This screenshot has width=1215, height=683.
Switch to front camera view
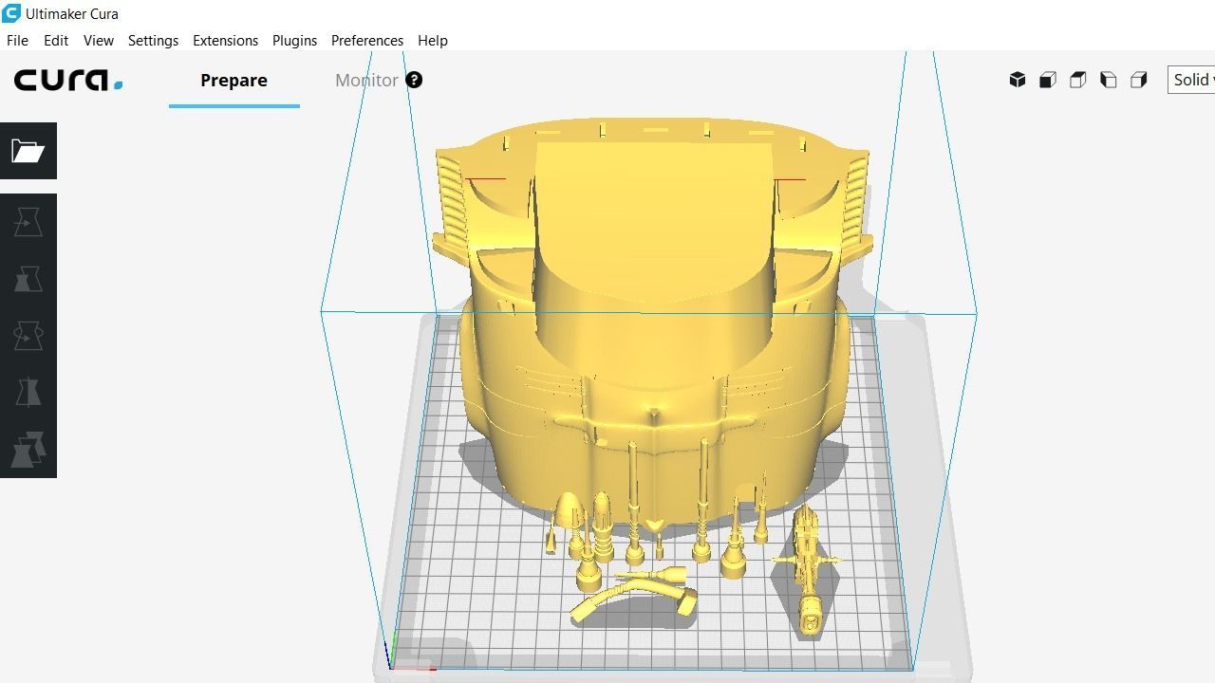1048,80
